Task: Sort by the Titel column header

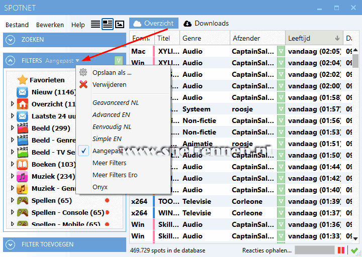Action: click(x=167, y=38)
